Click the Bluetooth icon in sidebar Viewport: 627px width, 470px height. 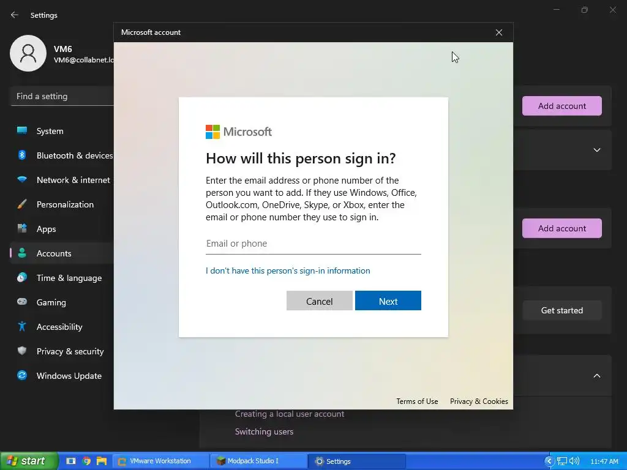coord(22,155)
